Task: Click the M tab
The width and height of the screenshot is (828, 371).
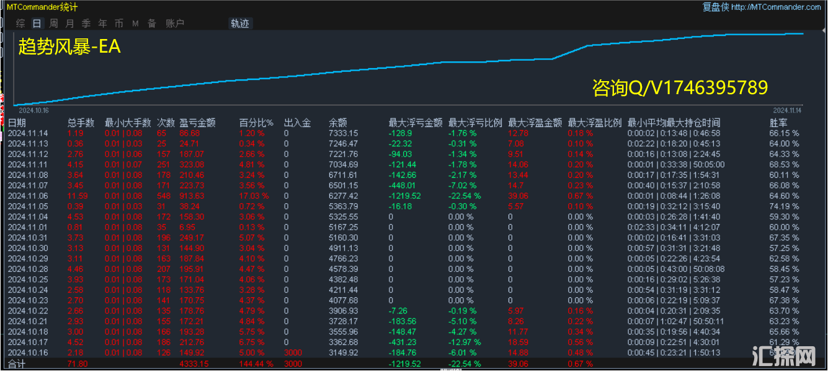Action: (135, 24)
